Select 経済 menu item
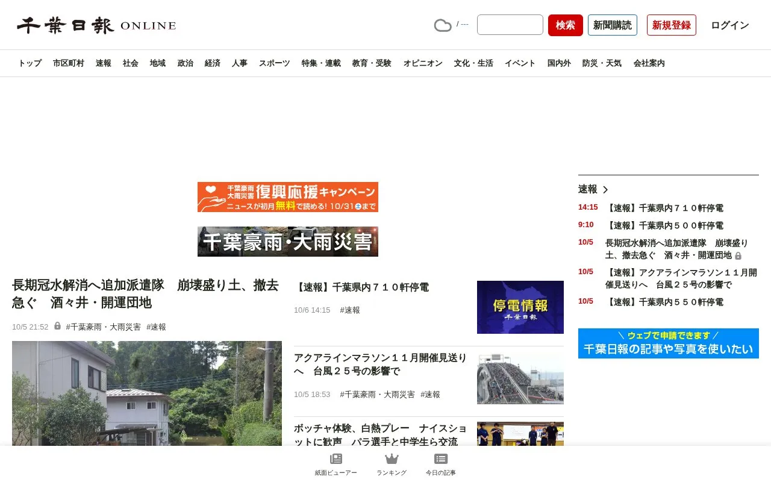 213,63
